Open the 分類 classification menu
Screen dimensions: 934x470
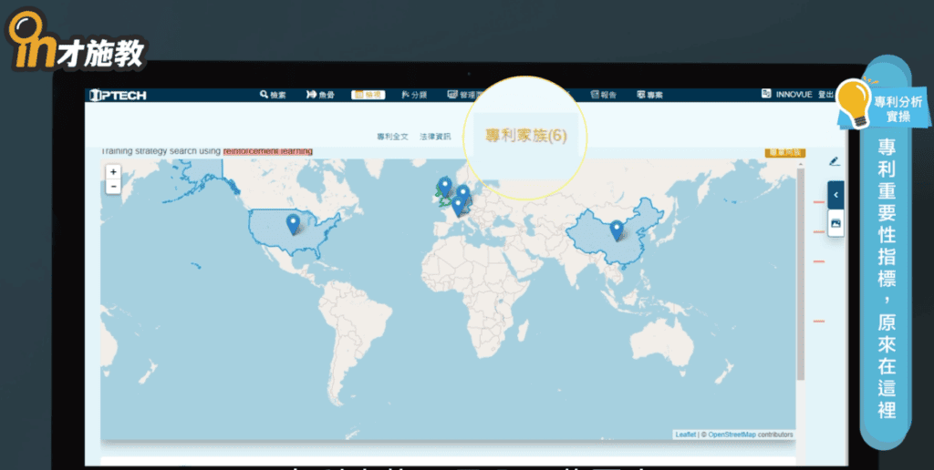[414, 95]
